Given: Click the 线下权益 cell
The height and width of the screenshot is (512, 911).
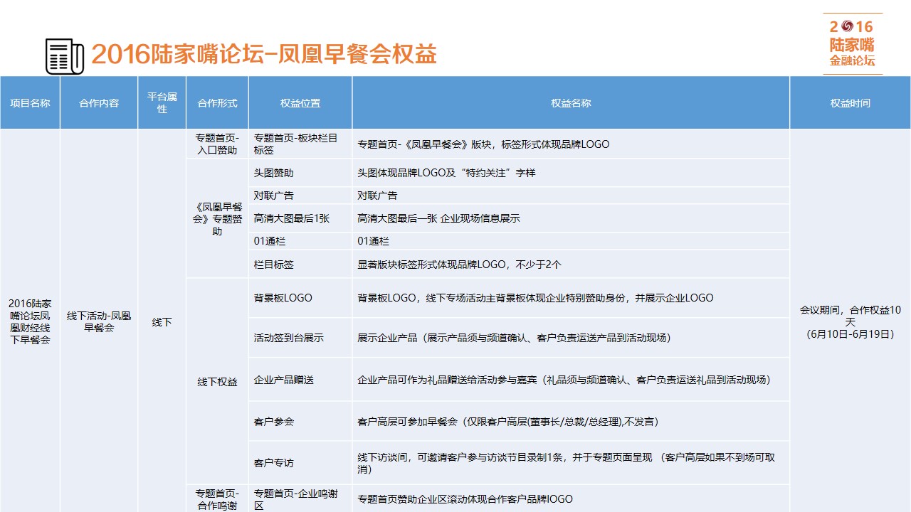Looking at the screenshot, I should pyautogui.click(x=217, y=382).
